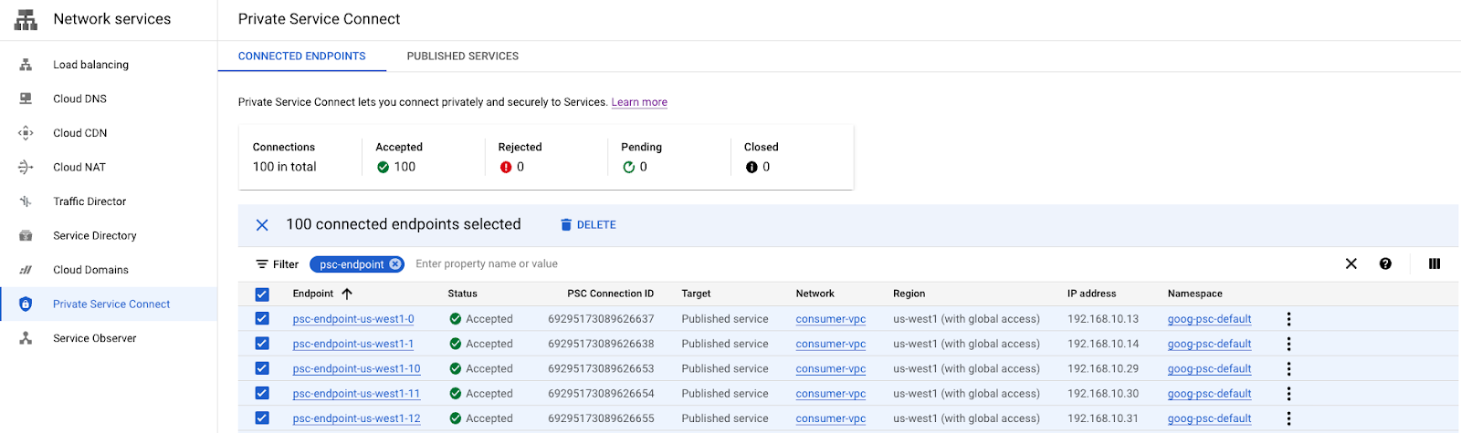Open the consumer-vpc link for psc-endpoint-us-west1-1
Viewport: 1461px width, 433px height.
pyautogui.click(x=830, y=344)
